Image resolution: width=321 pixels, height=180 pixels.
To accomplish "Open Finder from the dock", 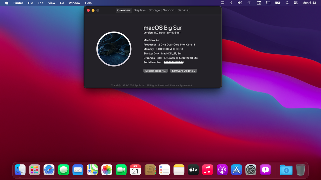I will tap(20, 170).
